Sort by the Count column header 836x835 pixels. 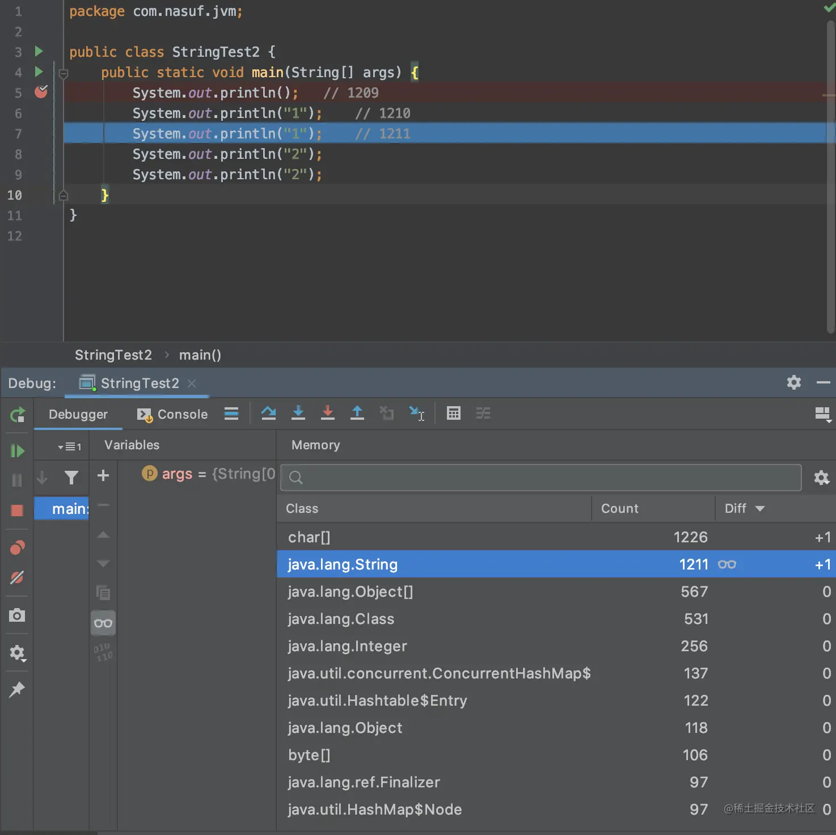point(653,509)
